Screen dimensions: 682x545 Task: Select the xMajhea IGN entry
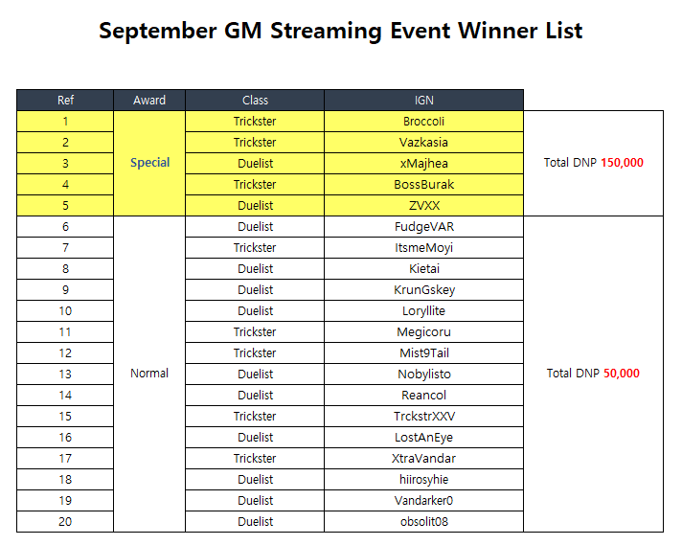coord(423,164)
